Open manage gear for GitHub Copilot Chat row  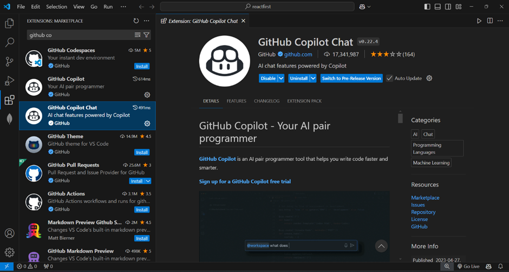pyautogui.click(x=147, y=123)
